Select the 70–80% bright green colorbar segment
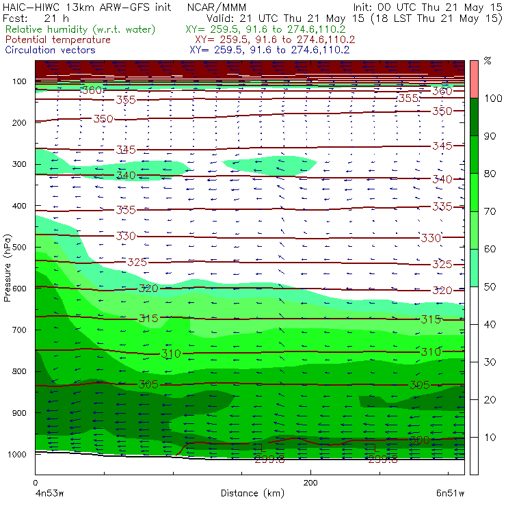Screen dimensions: 506x506 coord(474,192)
